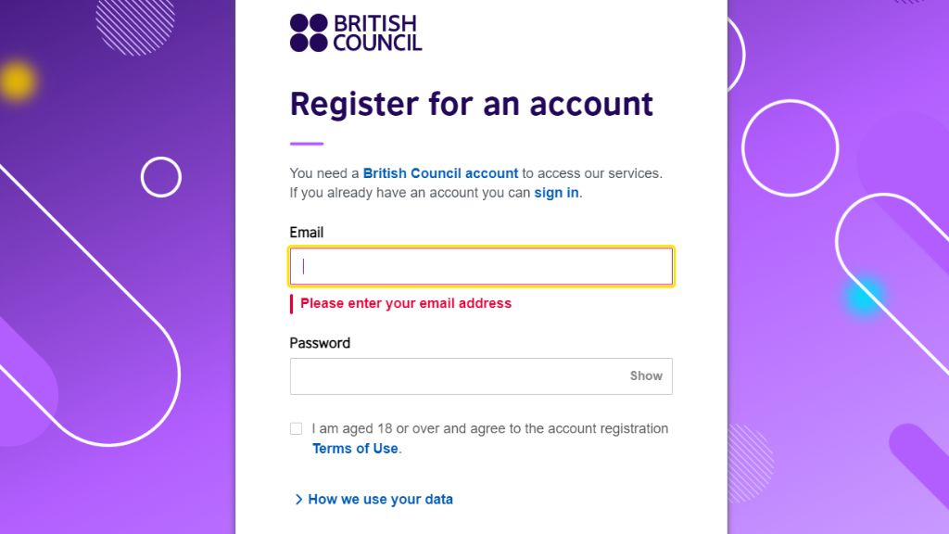The height and width of the screenshot is (534, 949).
Task: Click the British Council four-circle emblem
Action: (x=309, y=32)
